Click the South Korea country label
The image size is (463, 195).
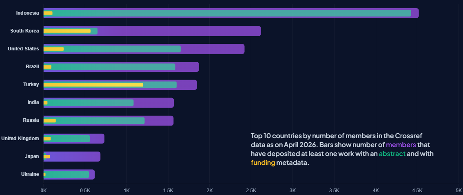[24, 31]
